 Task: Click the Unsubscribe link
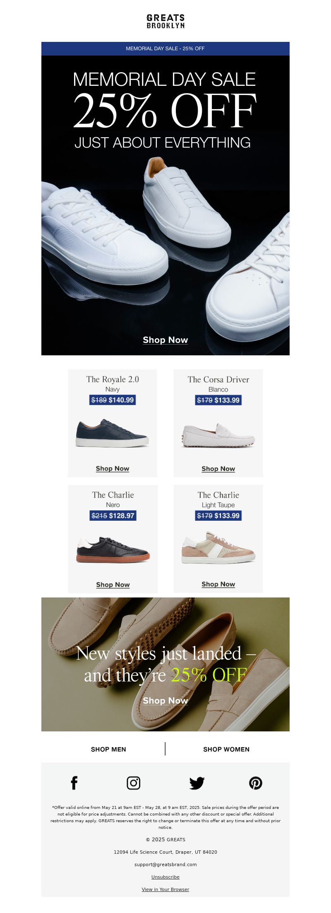pyautogui.click(x=165, y=877)
